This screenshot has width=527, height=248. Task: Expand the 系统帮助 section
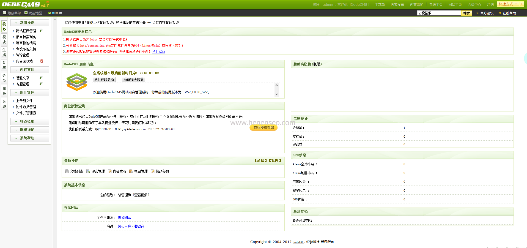tap(30, 138)
